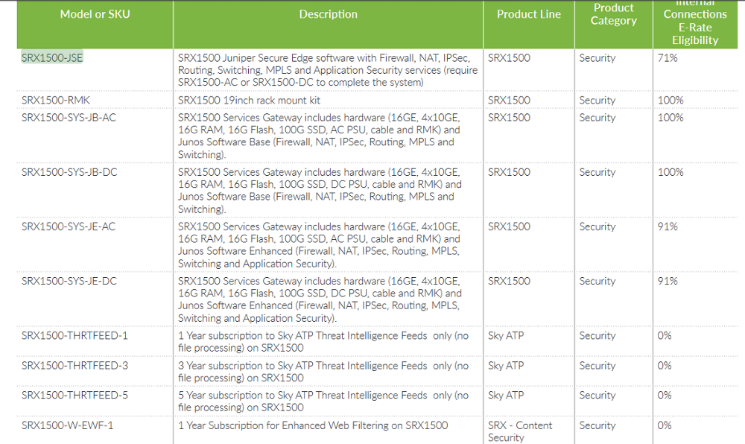745x444 pixels.
Task: Click the 0% value in SRX1500-THRTFEED-3 row
Action: pyautogui.click(x=665, y=366)
